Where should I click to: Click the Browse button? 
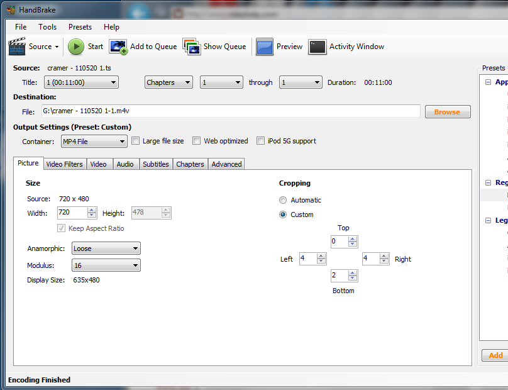coord(448,112)
